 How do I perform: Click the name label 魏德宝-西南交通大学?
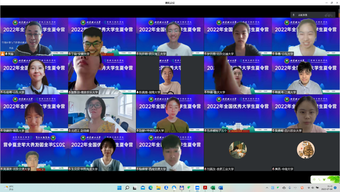152,169
